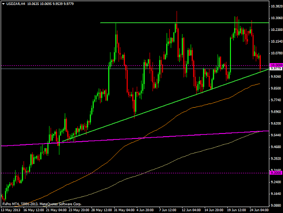Image resolution: width=283 pixels, height=213 pixels.
Task: Click the USDZAR,H4 chart title
Action: [16, 4]
